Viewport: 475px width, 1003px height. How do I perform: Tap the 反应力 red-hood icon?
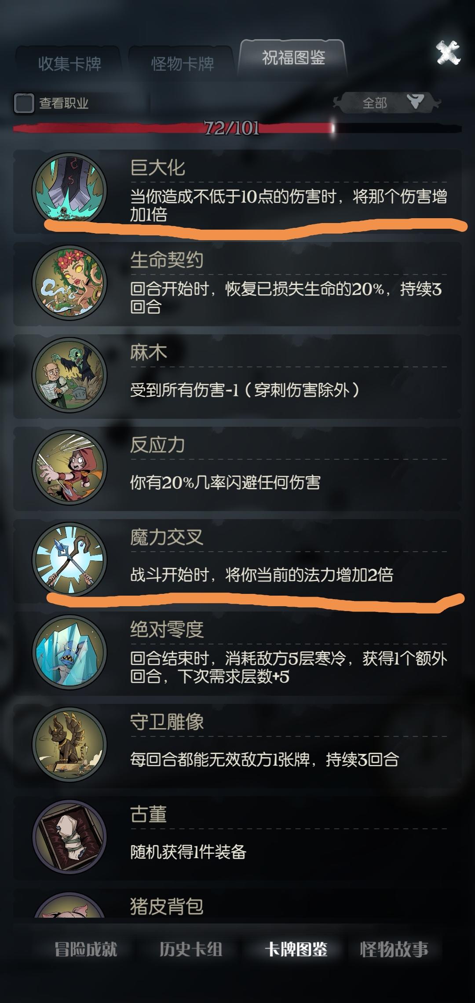[69, 467]
